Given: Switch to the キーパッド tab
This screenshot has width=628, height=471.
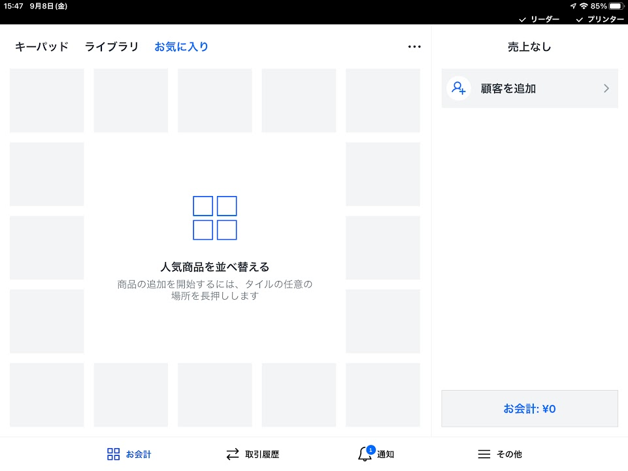Looking at the screenshot, I should click(42, 47).
